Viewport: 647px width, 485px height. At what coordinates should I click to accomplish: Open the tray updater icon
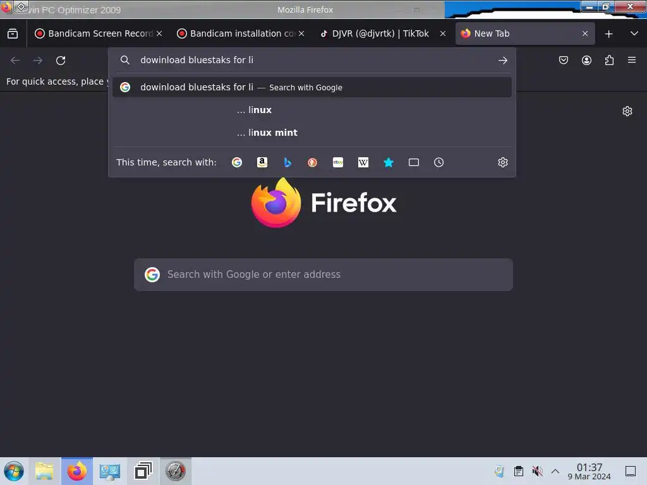coord(499,471)
